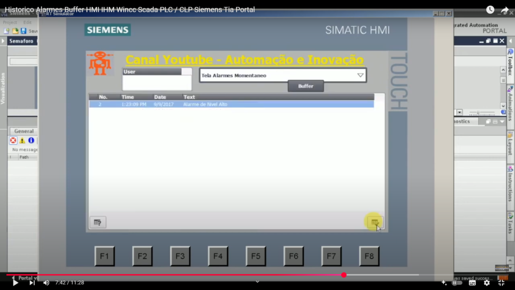This screenshot has height=290, width=515.
Task: Open the Project menu in TIA Portal
Action: (x=10, y=22)
